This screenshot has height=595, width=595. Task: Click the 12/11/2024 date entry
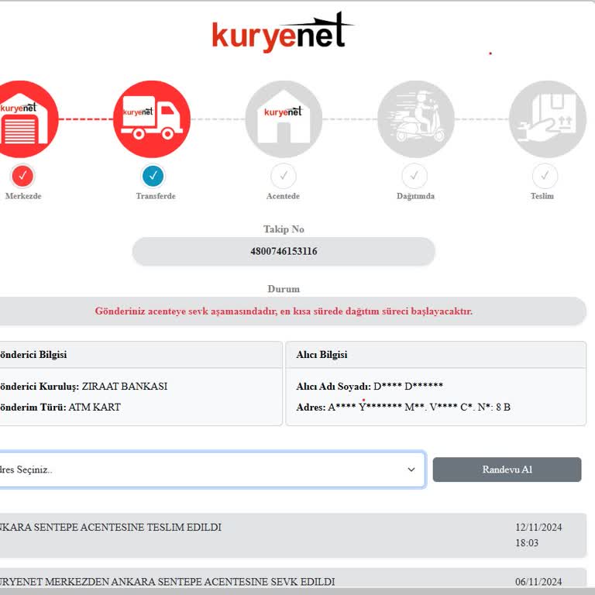[538, 527]
